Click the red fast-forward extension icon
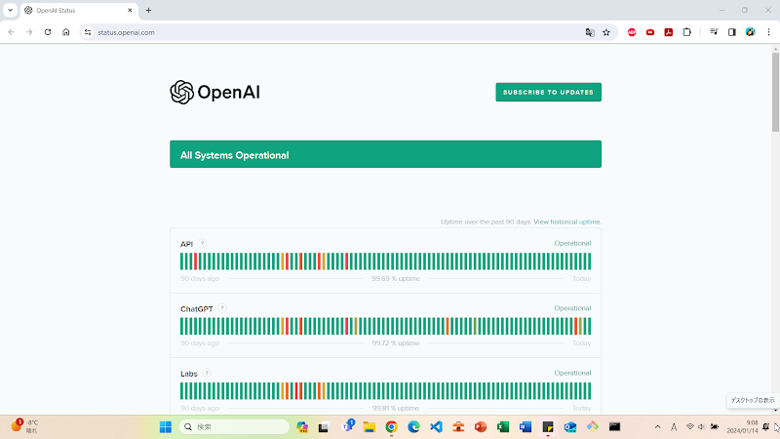Image resolution: width=780 pixels, height=439 pixels. (x=650, y=32)
